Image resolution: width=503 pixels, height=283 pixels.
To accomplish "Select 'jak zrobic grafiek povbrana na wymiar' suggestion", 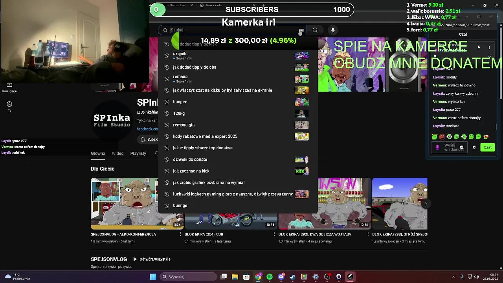I will tap(237, 182).
